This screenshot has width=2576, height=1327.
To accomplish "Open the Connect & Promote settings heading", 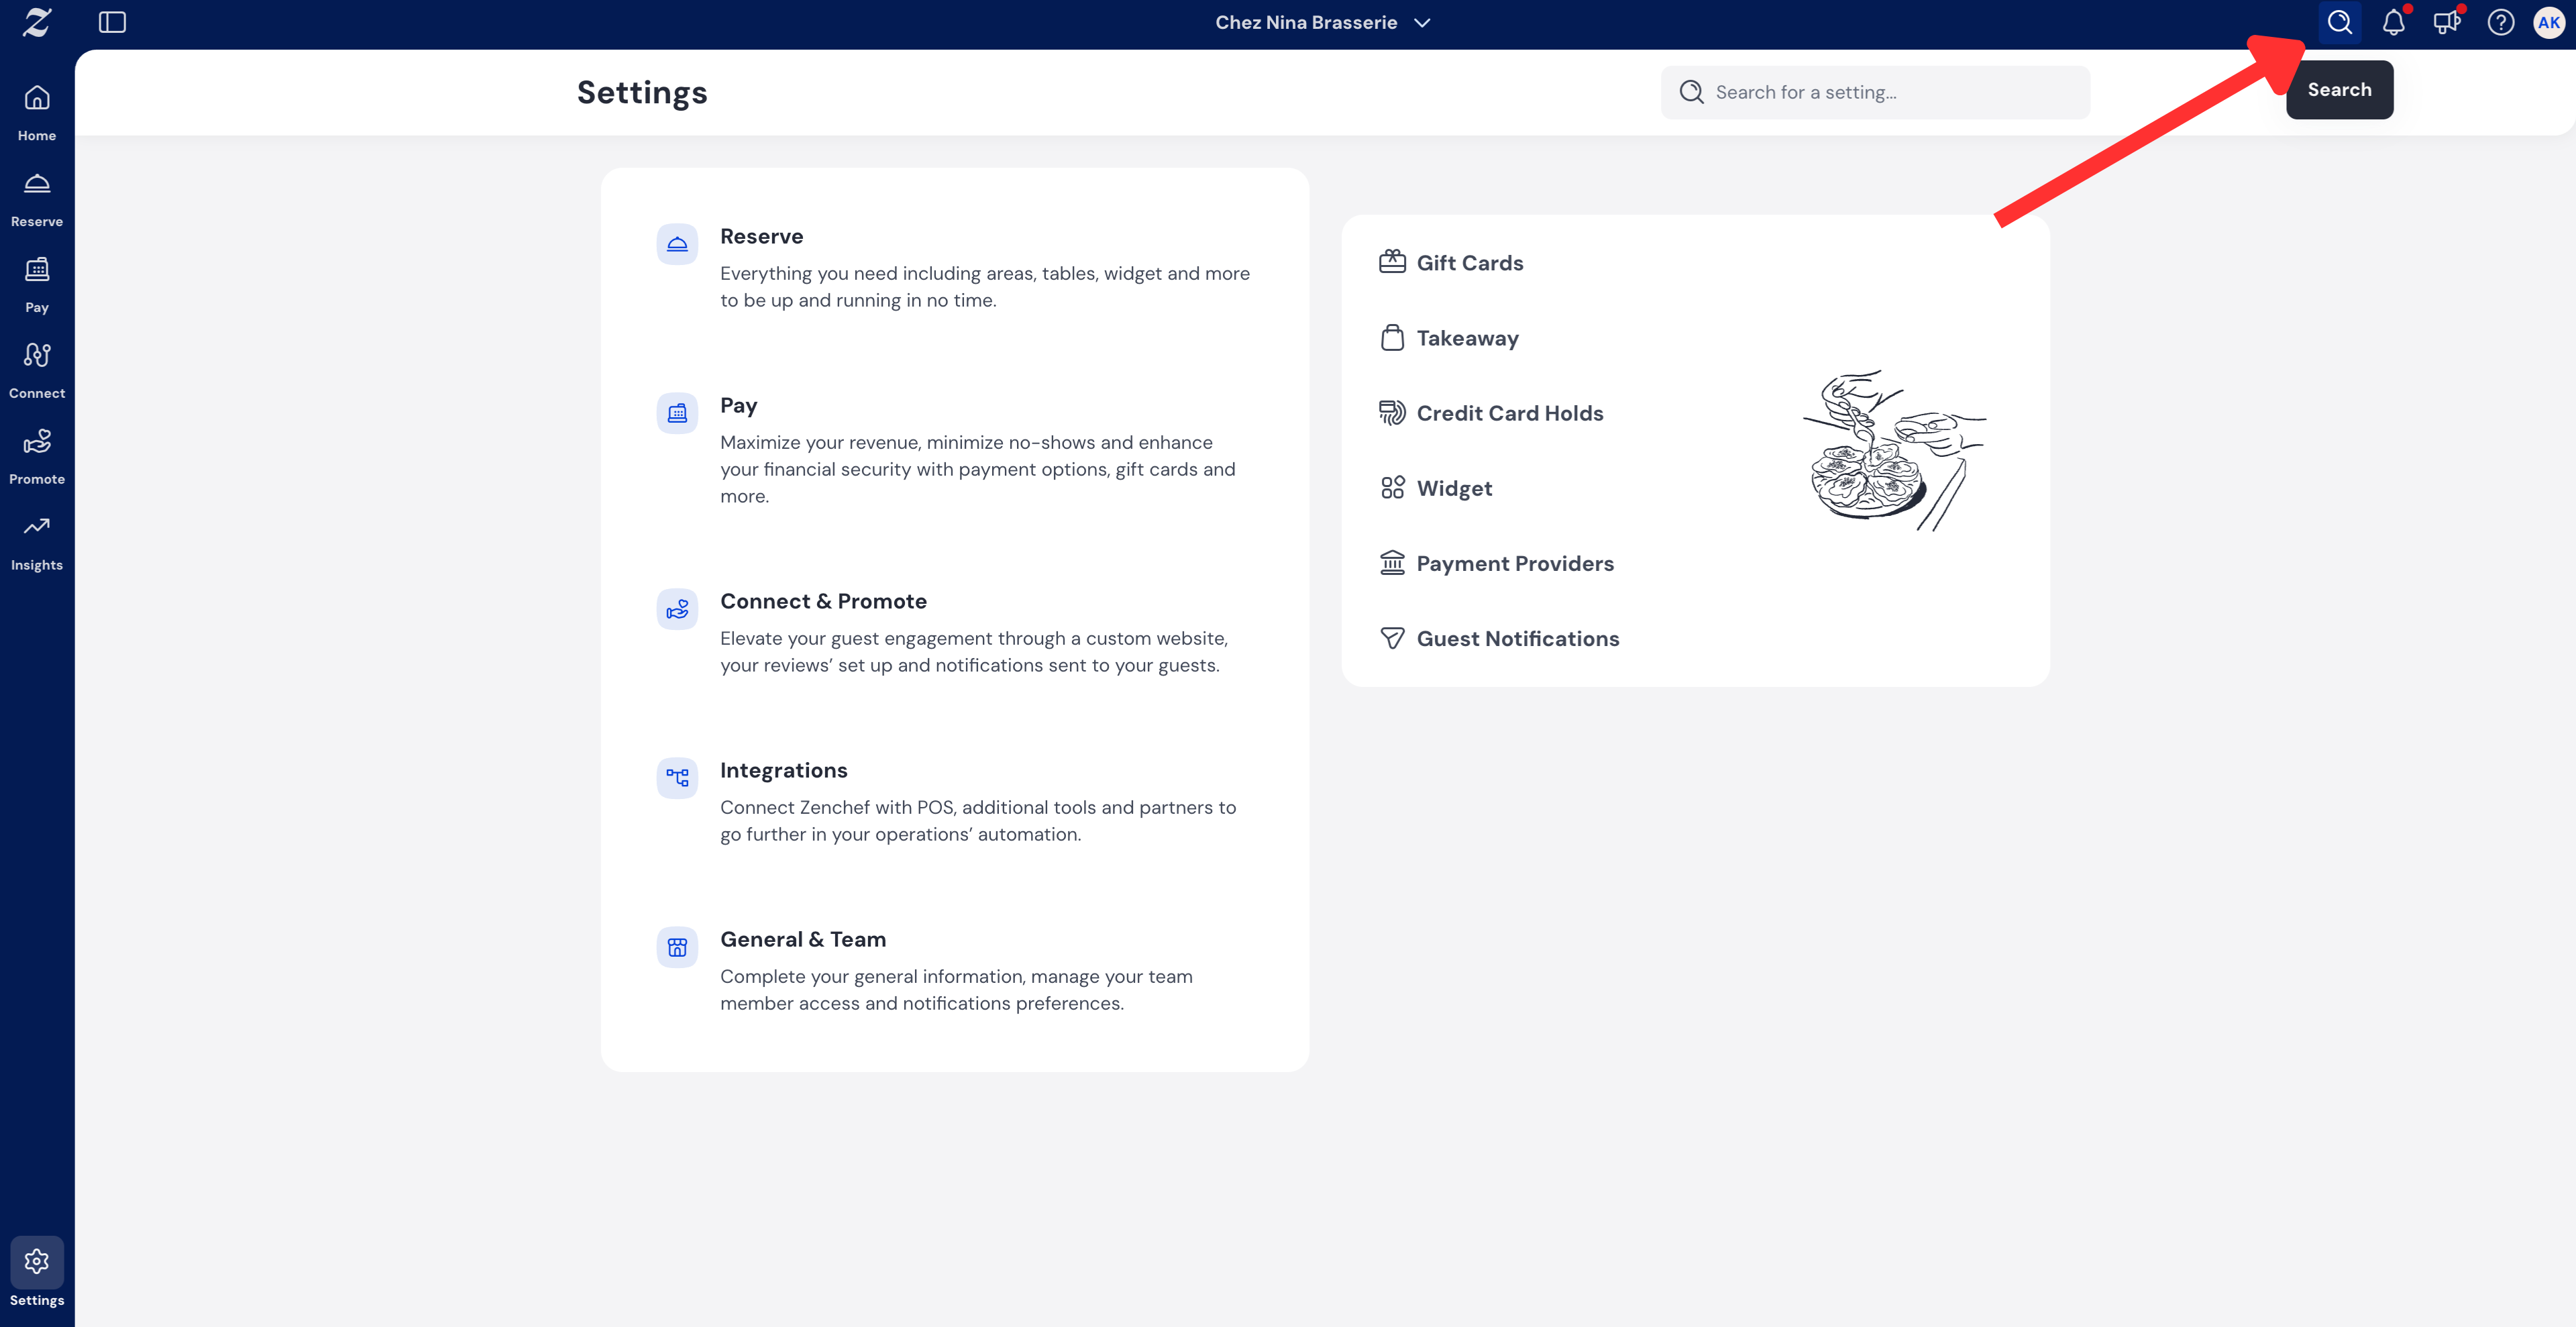I will [x=823, y=601].
